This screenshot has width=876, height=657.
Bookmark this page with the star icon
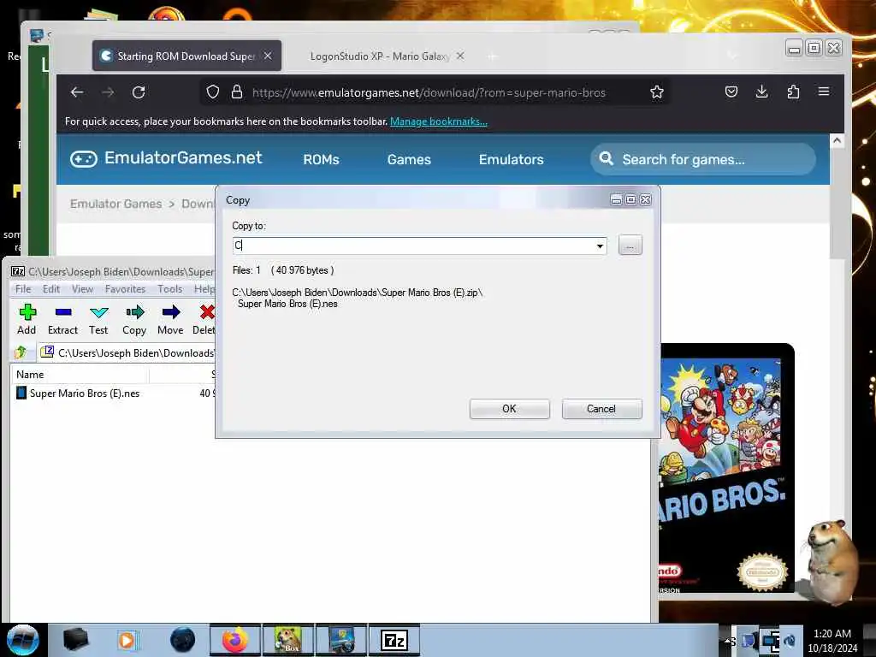coord(657,92)
